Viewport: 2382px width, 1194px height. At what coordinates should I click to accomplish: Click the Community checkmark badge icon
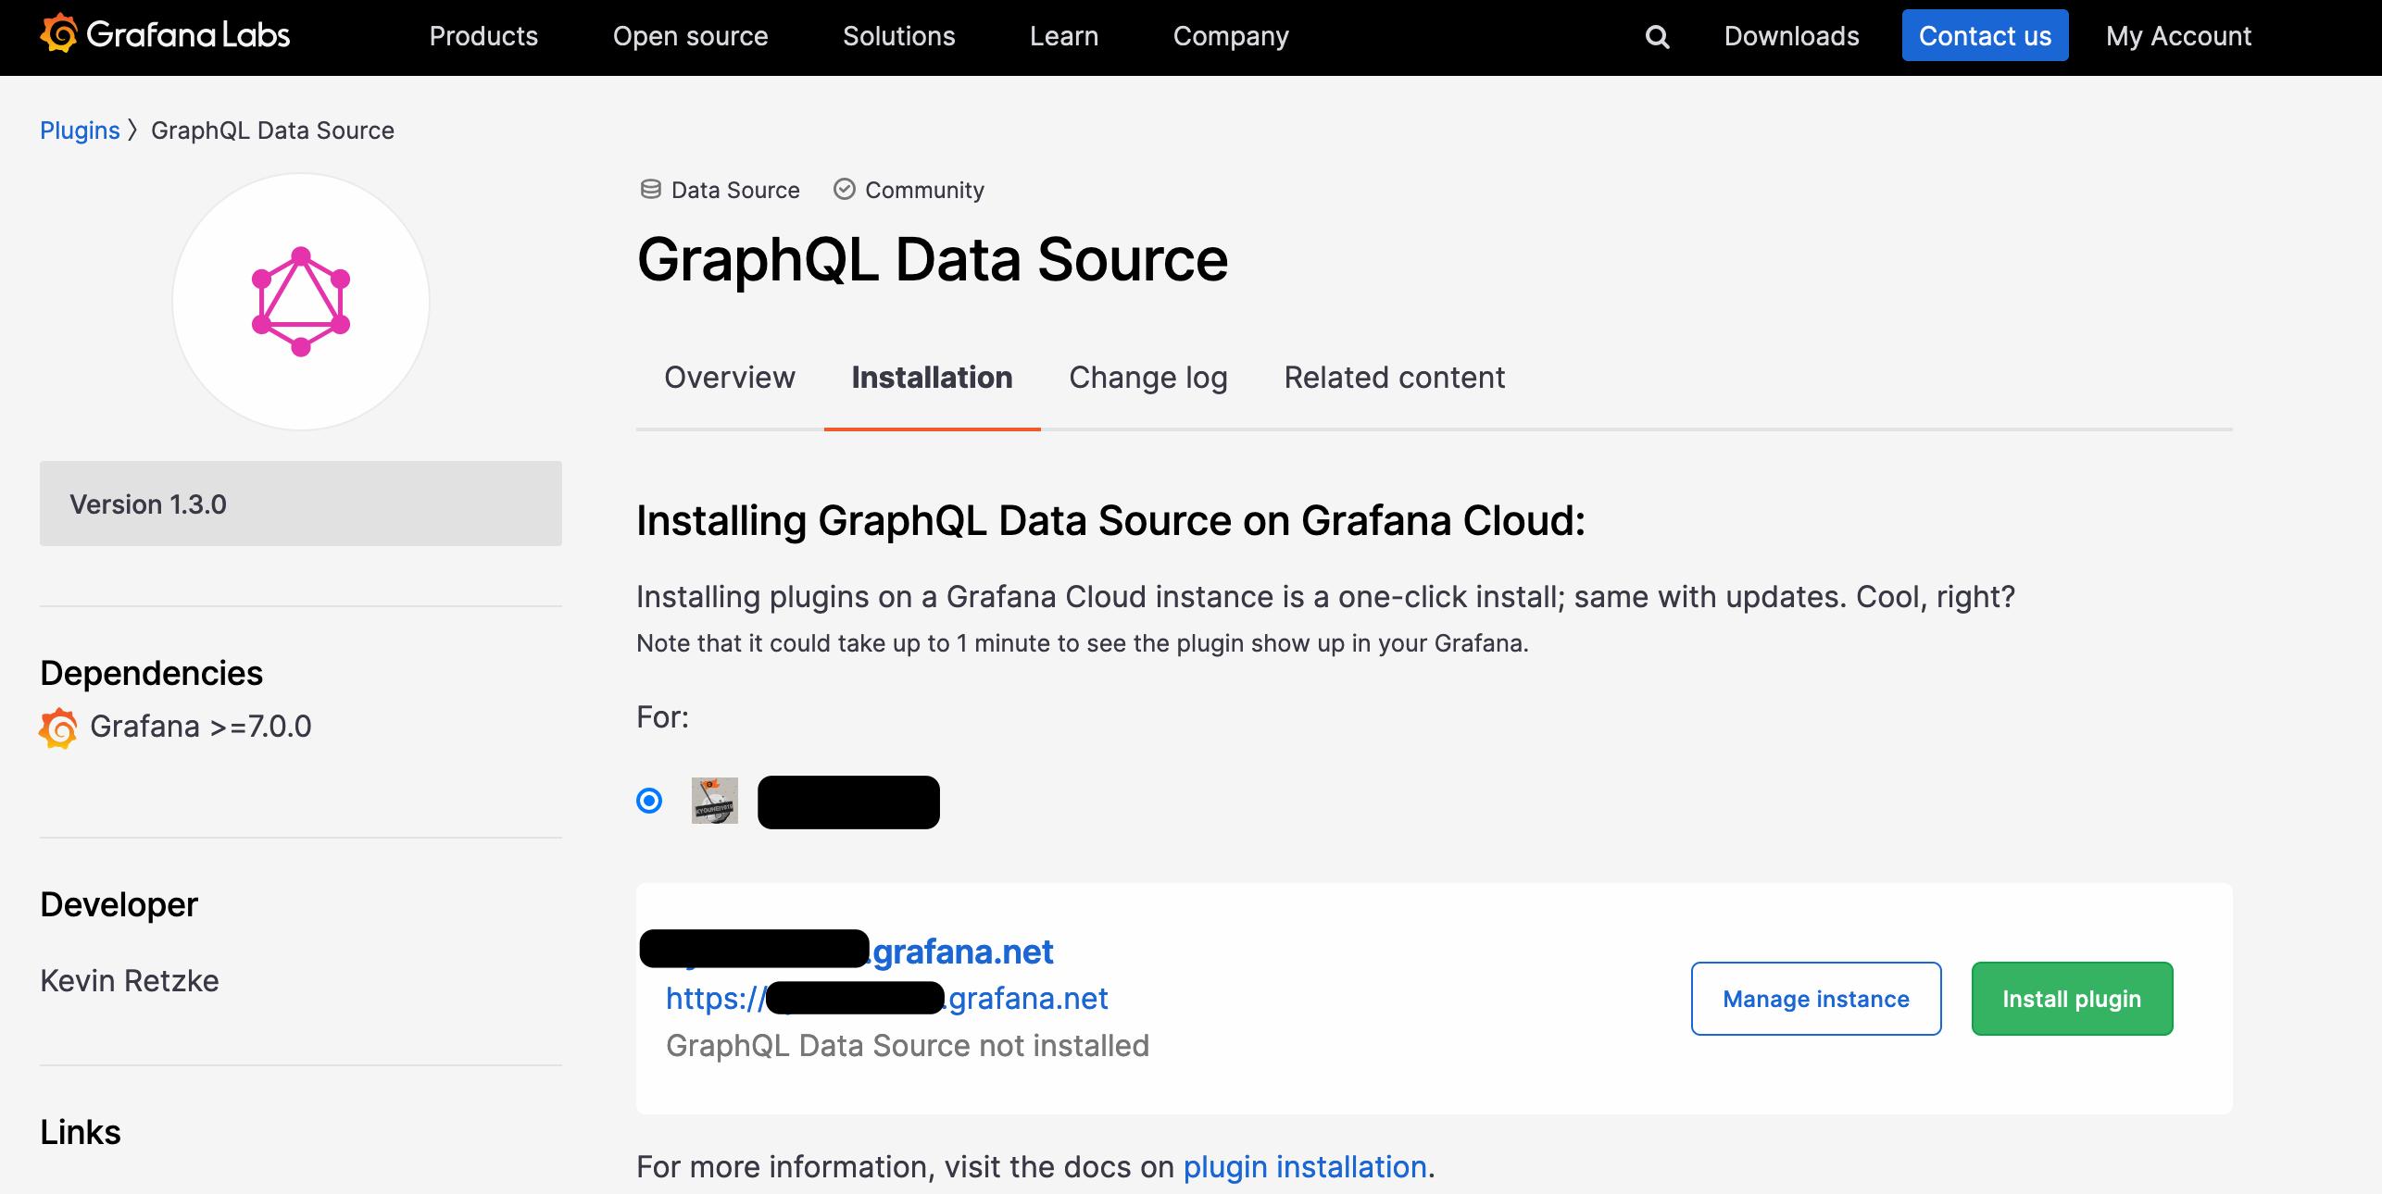pos(844,190)
